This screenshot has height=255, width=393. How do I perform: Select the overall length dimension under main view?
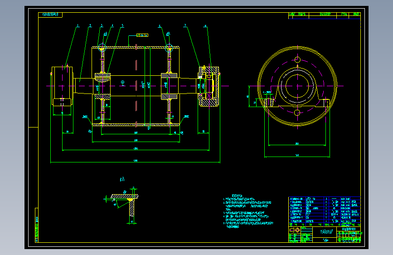136,161
